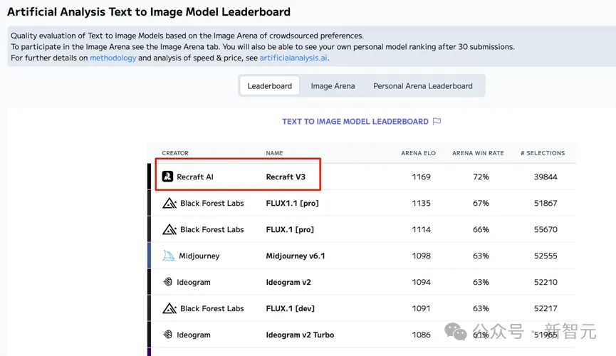The image size is (616, 356).
Task: Click Black Forest Labs logo in FLUX1.1 [pro] row
Action: point(169,203)
